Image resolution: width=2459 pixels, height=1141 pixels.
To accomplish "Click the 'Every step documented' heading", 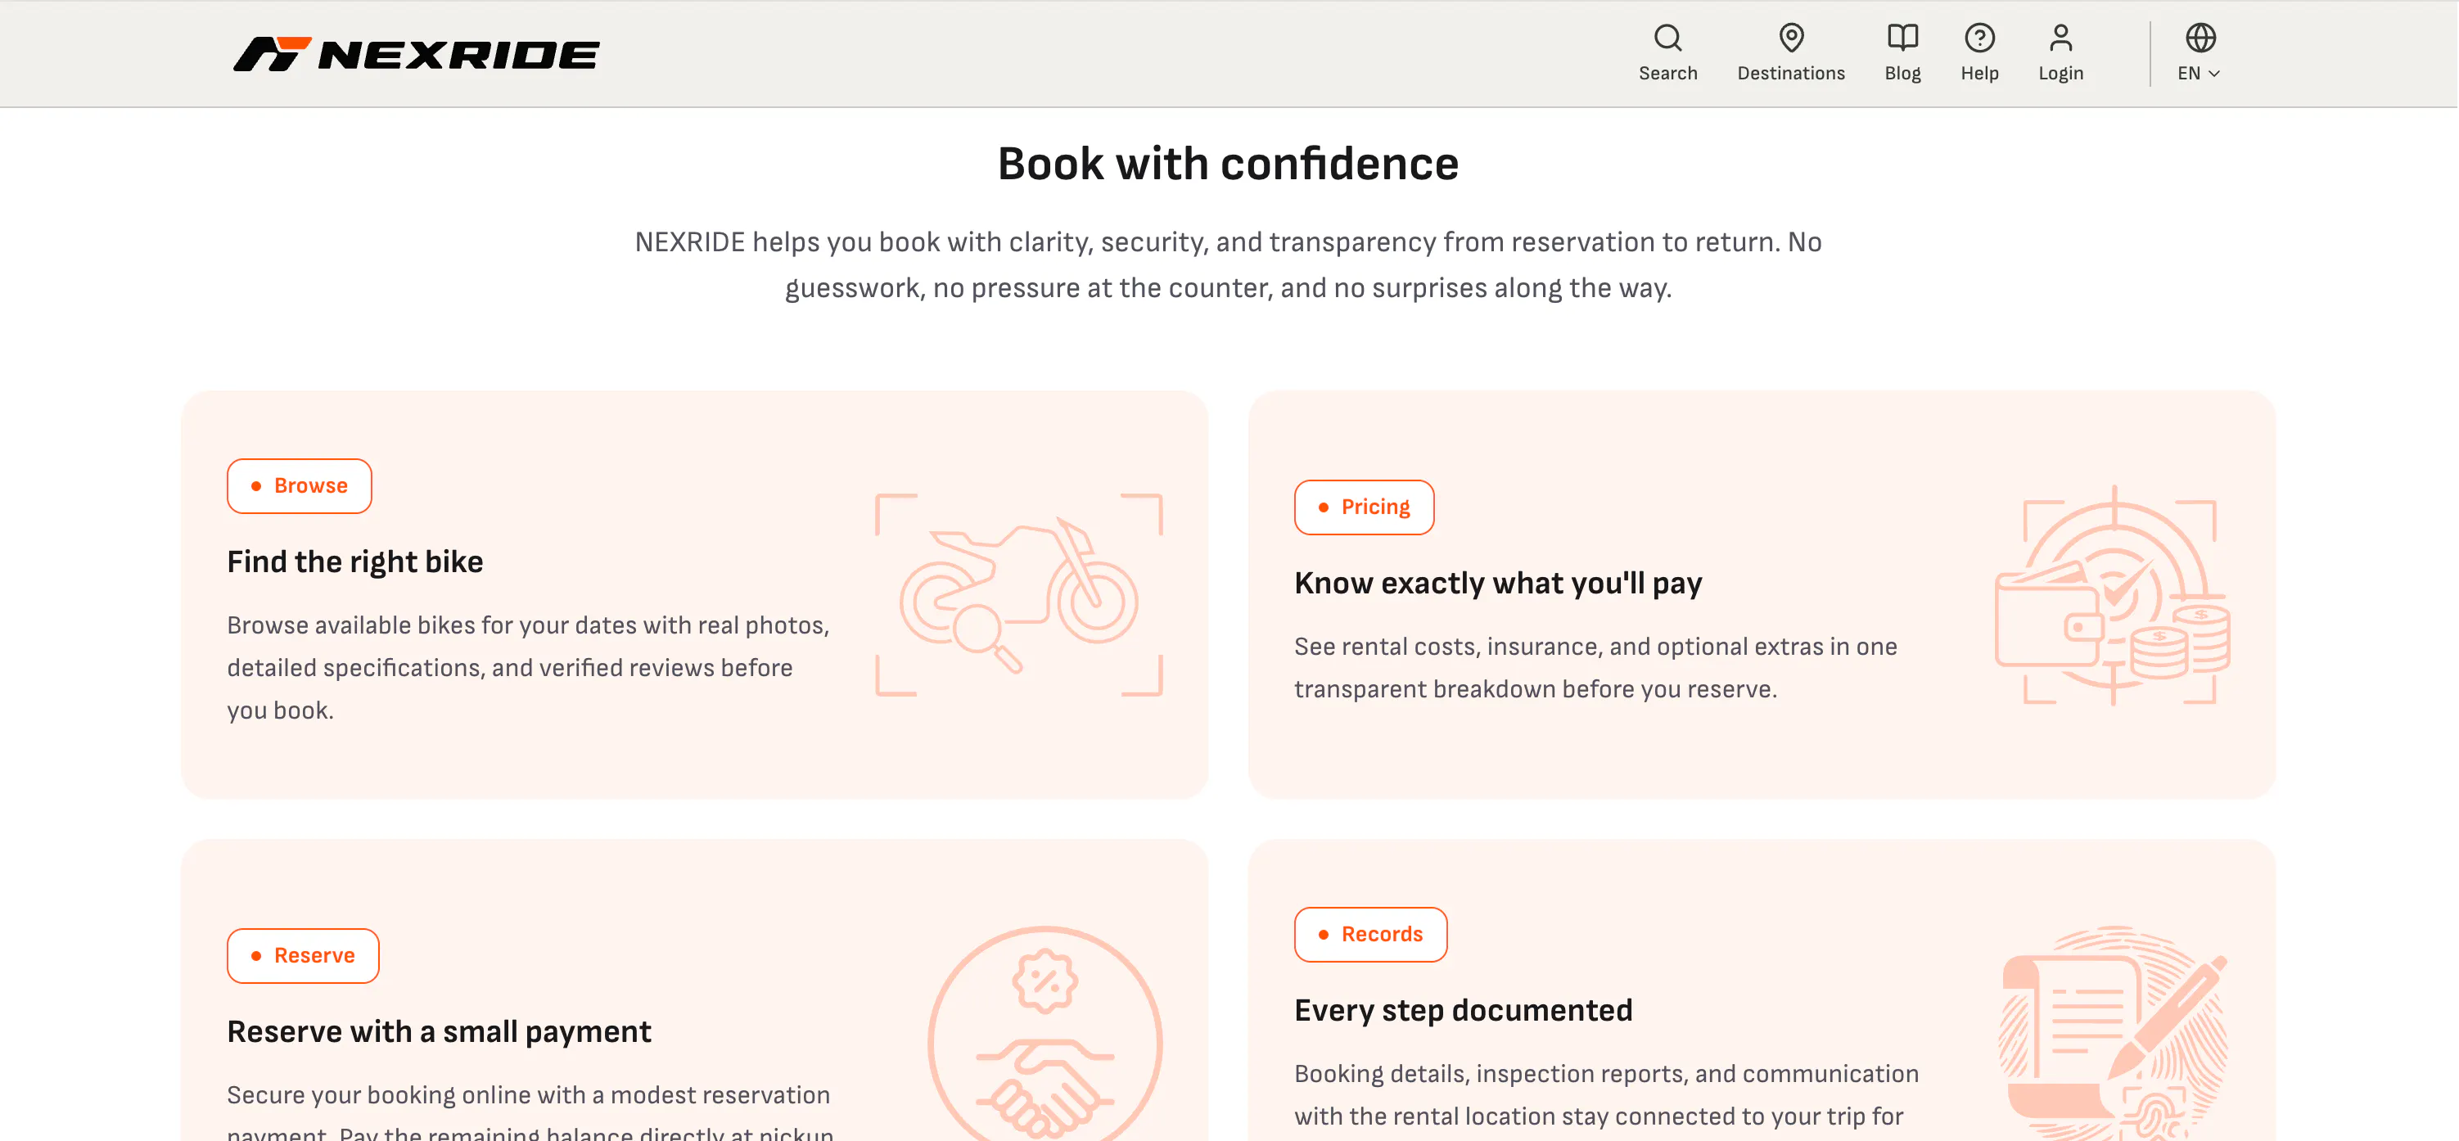I will click(x=1464, y=1010).
